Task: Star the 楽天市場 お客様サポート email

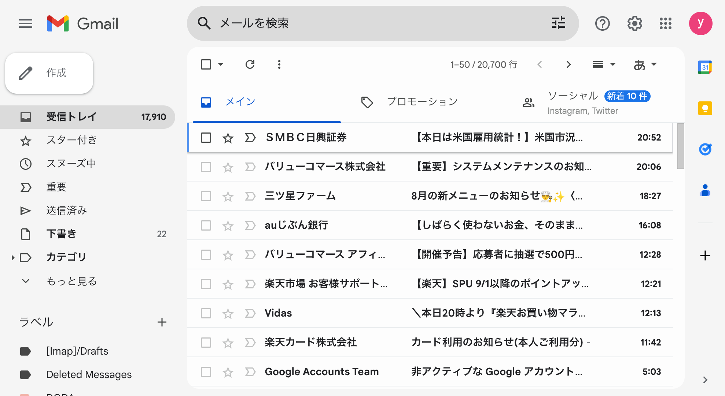Action: 228,284
